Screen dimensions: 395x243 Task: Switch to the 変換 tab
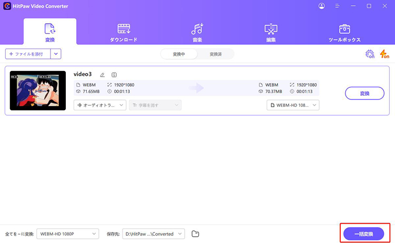coord(50,32)
